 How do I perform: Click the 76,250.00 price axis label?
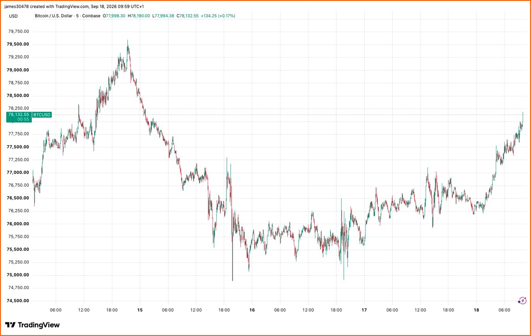click(19, 211)
